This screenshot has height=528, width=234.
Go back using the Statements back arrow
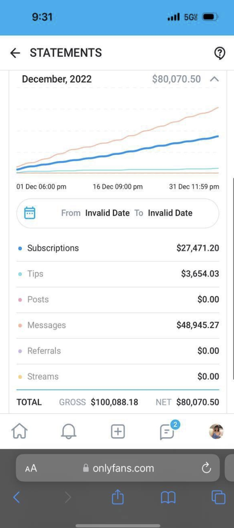(x=15, y=53)
